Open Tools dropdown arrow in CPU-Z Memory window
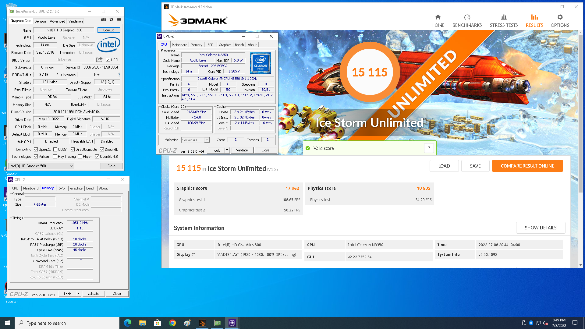This screenshot has height=329, width=585. [x=78, y=294]
